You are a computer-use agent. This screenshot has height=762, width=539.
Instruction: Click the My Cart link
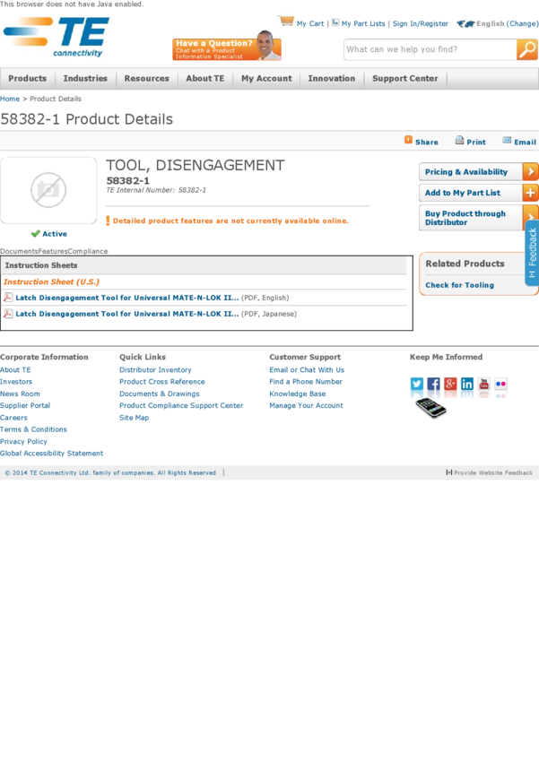coord(310,23)
